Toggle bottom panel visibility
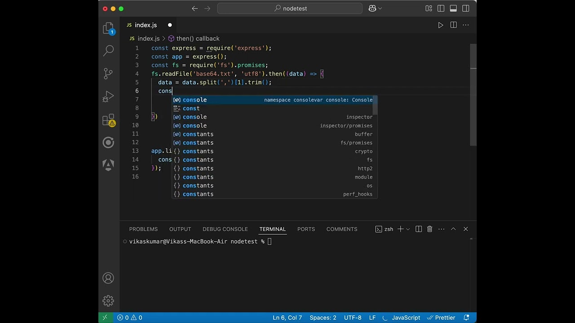 pyautogui.click(x=453, y=8)
